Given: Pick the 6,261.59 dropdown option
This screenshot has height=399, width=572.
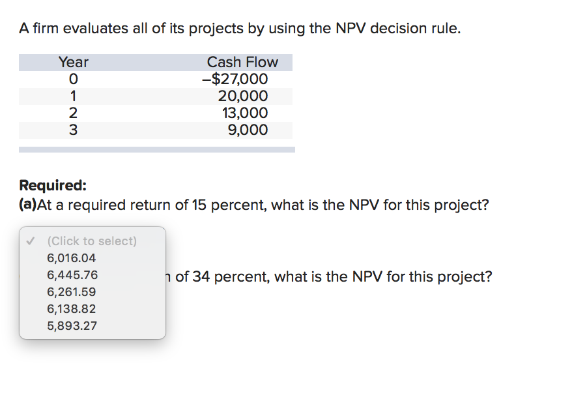Looking at the screenshot, I should pos(72,292).
